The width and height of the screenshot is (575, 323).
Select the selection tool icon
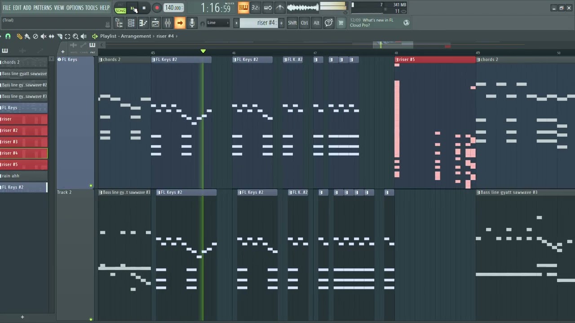click(67, 36)
